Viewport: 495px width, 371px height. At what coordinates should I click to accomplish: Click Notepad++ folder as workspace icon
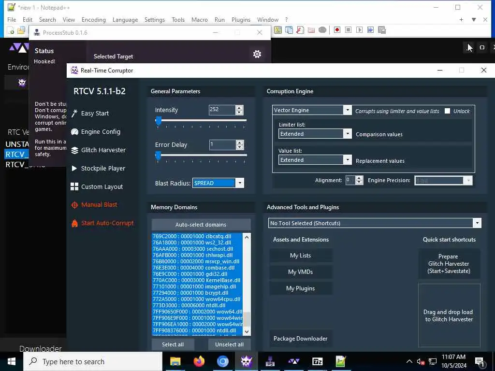311,30
